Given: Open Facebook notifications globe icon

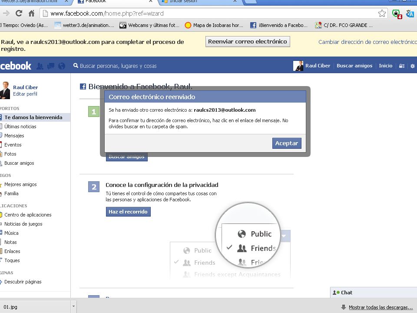Looking at the screenshot, I should [x=61, y=66].
